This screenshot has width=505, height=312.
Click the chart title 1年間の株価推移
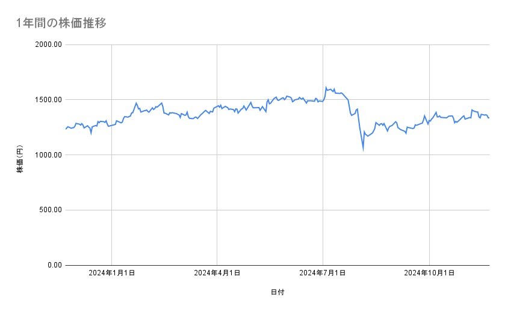(61, 23)
